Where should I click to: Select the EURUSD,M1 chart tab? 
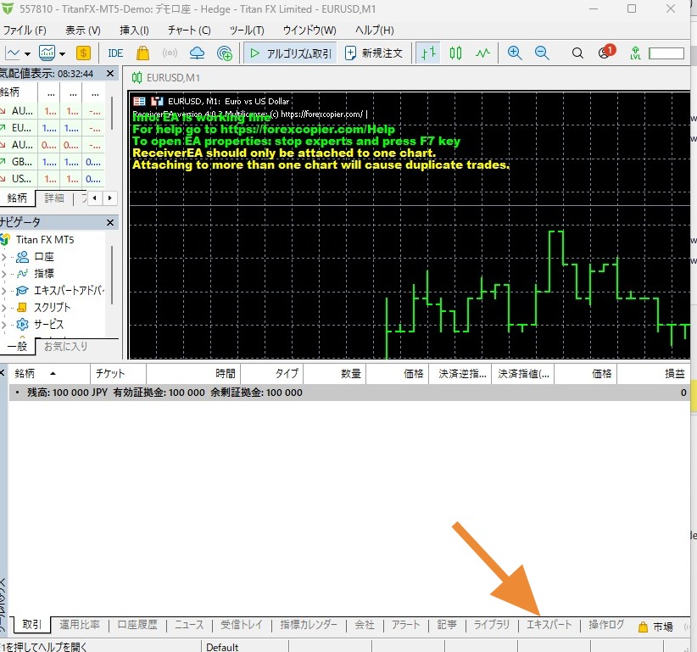coord(166,78)
